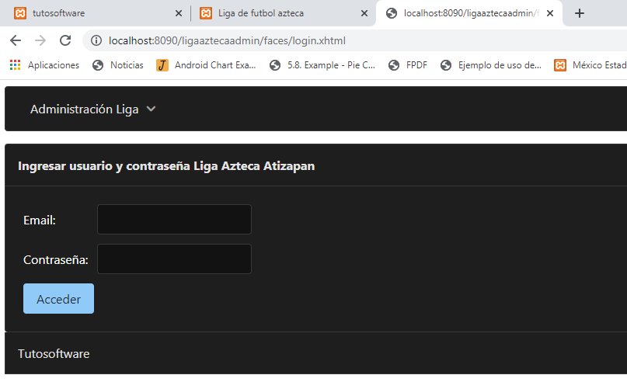Image resolution: width=627 pixels, height=382 pixels.
Task: Focus the Email input field
Action: pyautogui.click(x=174, y=220)
